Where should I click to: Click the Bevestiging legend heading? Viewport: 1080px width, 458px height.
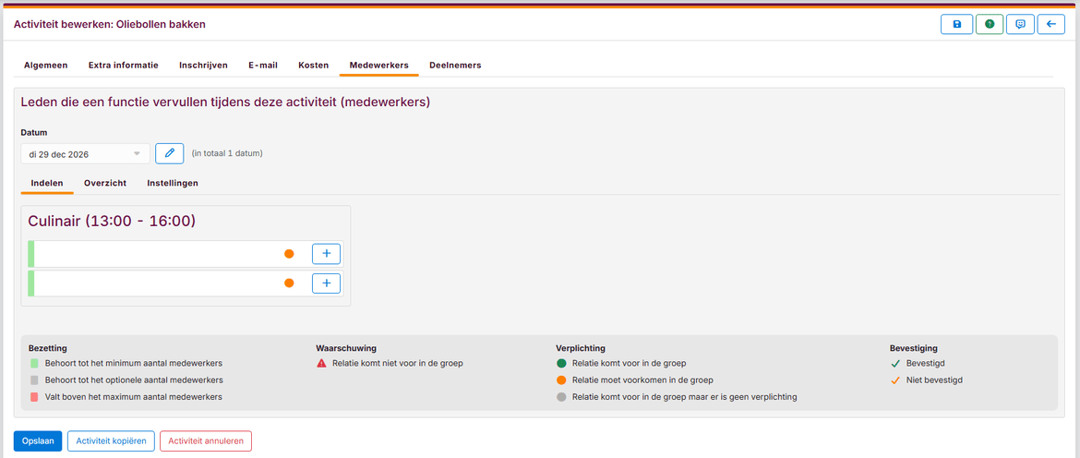(913, 348)
